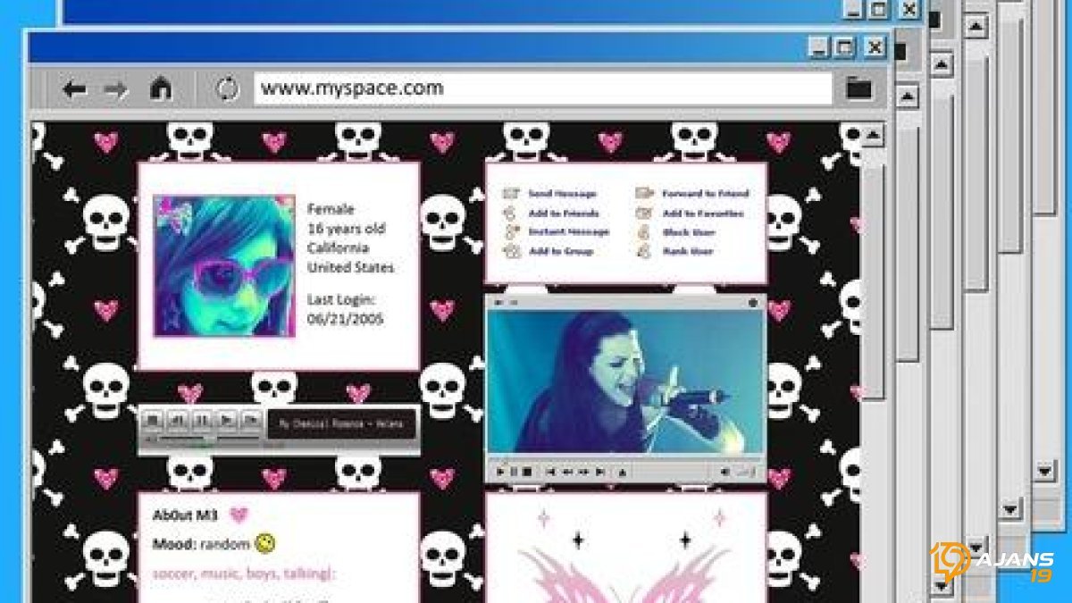Play the video in the video player
1072x603 pixels.
tap(500, 471)
